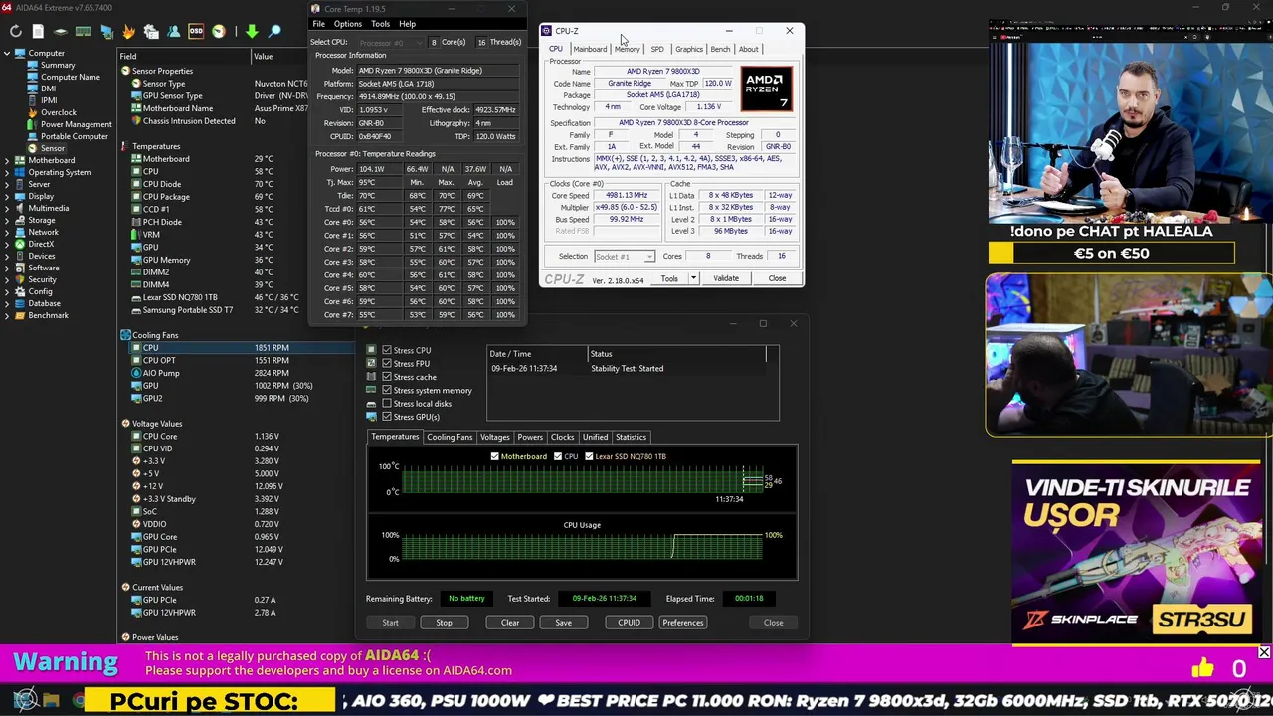Open the CPU-Z Bench tab
Image resolution: width=1273 pixels, height=716 pixels.
[x=720, y=49]
